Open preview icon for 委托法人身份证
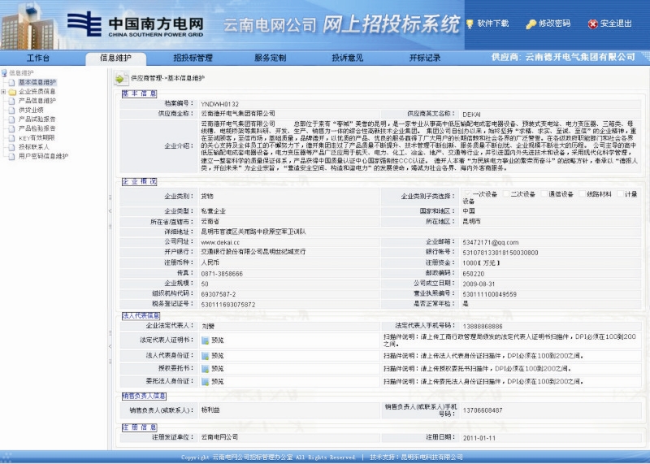The width and height of the screenshot is (650, 464). 205,381
